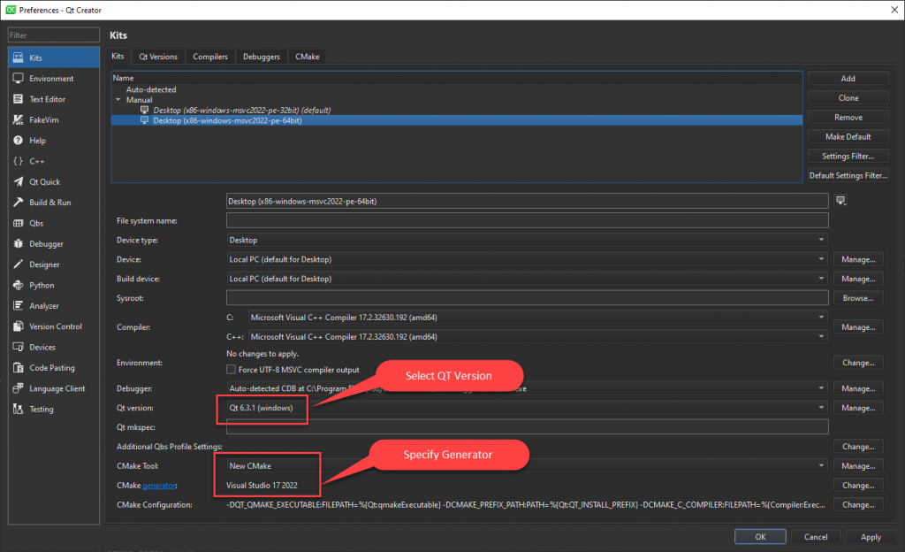The width and height of the screenshot is (905, 552).
Task: Click the Filter search field
Action: 53,34
